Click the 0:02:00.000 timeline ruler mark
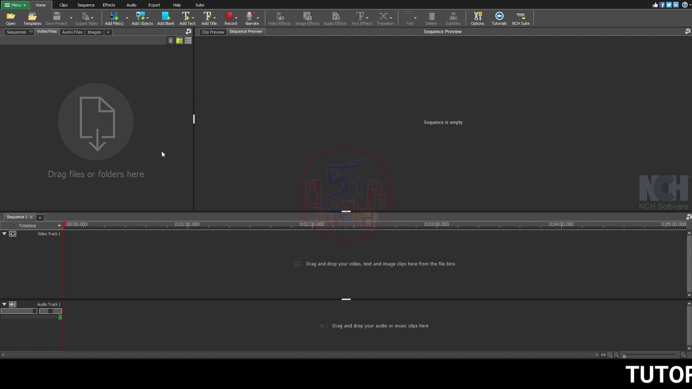Image resolution: width=692 pixels, height=389 pixels. click(x=312, y=224)
